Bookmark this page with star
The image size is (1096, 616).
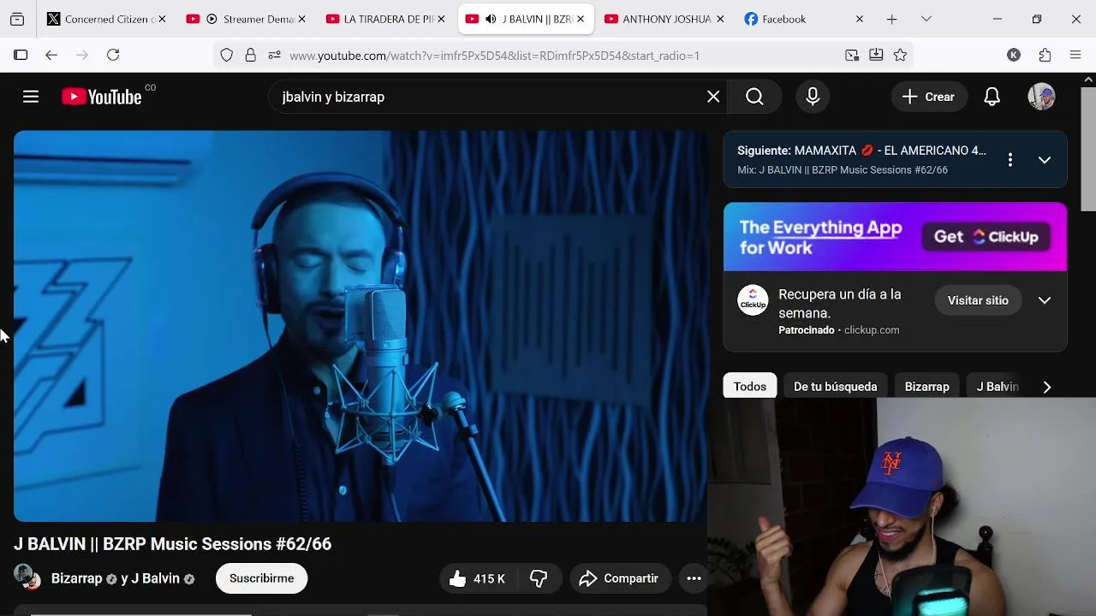coord(900,55)
